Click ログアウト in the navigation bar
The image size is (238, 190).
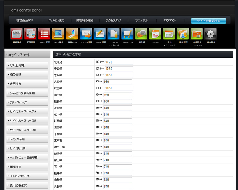[170, 21]
